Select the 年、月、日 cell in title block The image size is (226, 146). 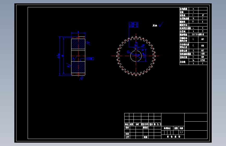157,124
